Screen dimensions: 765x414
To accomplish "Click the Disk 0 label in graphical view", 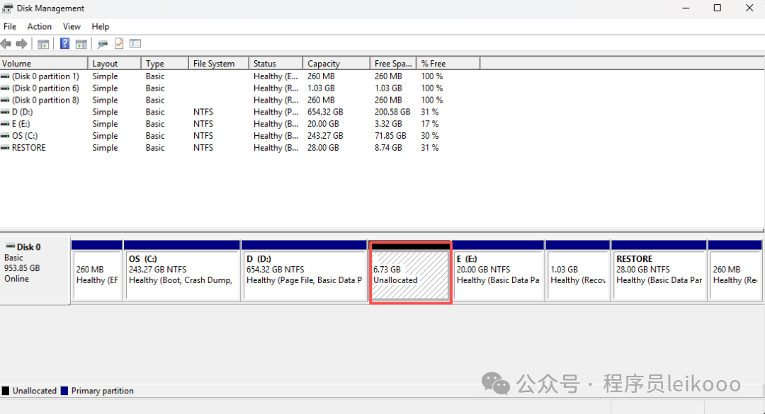I will tap(28, 247).
